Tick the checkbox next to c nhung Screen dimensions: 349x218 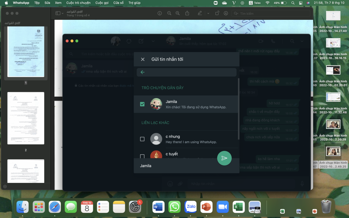[x=142, y=139]
